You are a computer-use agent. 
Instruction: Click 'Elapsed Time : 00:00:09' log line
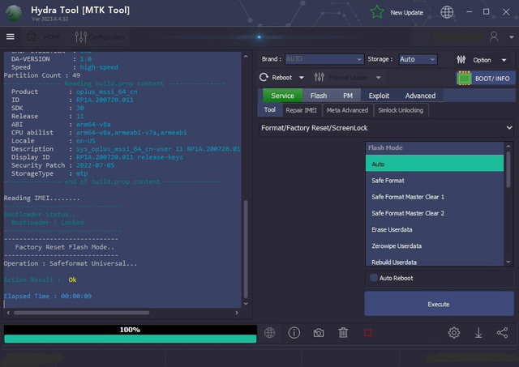pyautogui.click(x=48, y=296)
